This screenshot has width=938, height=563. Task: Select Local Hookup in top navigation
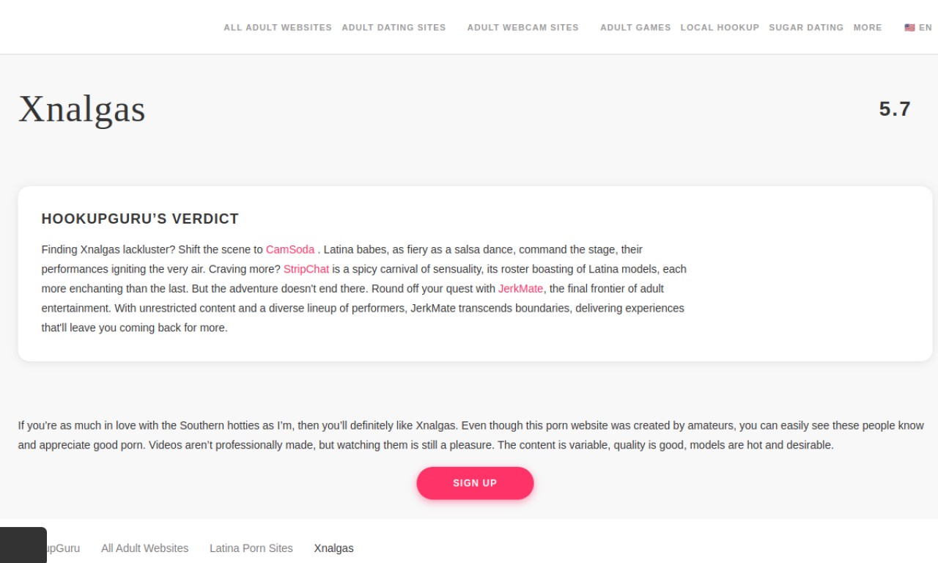tap(720, 28)
